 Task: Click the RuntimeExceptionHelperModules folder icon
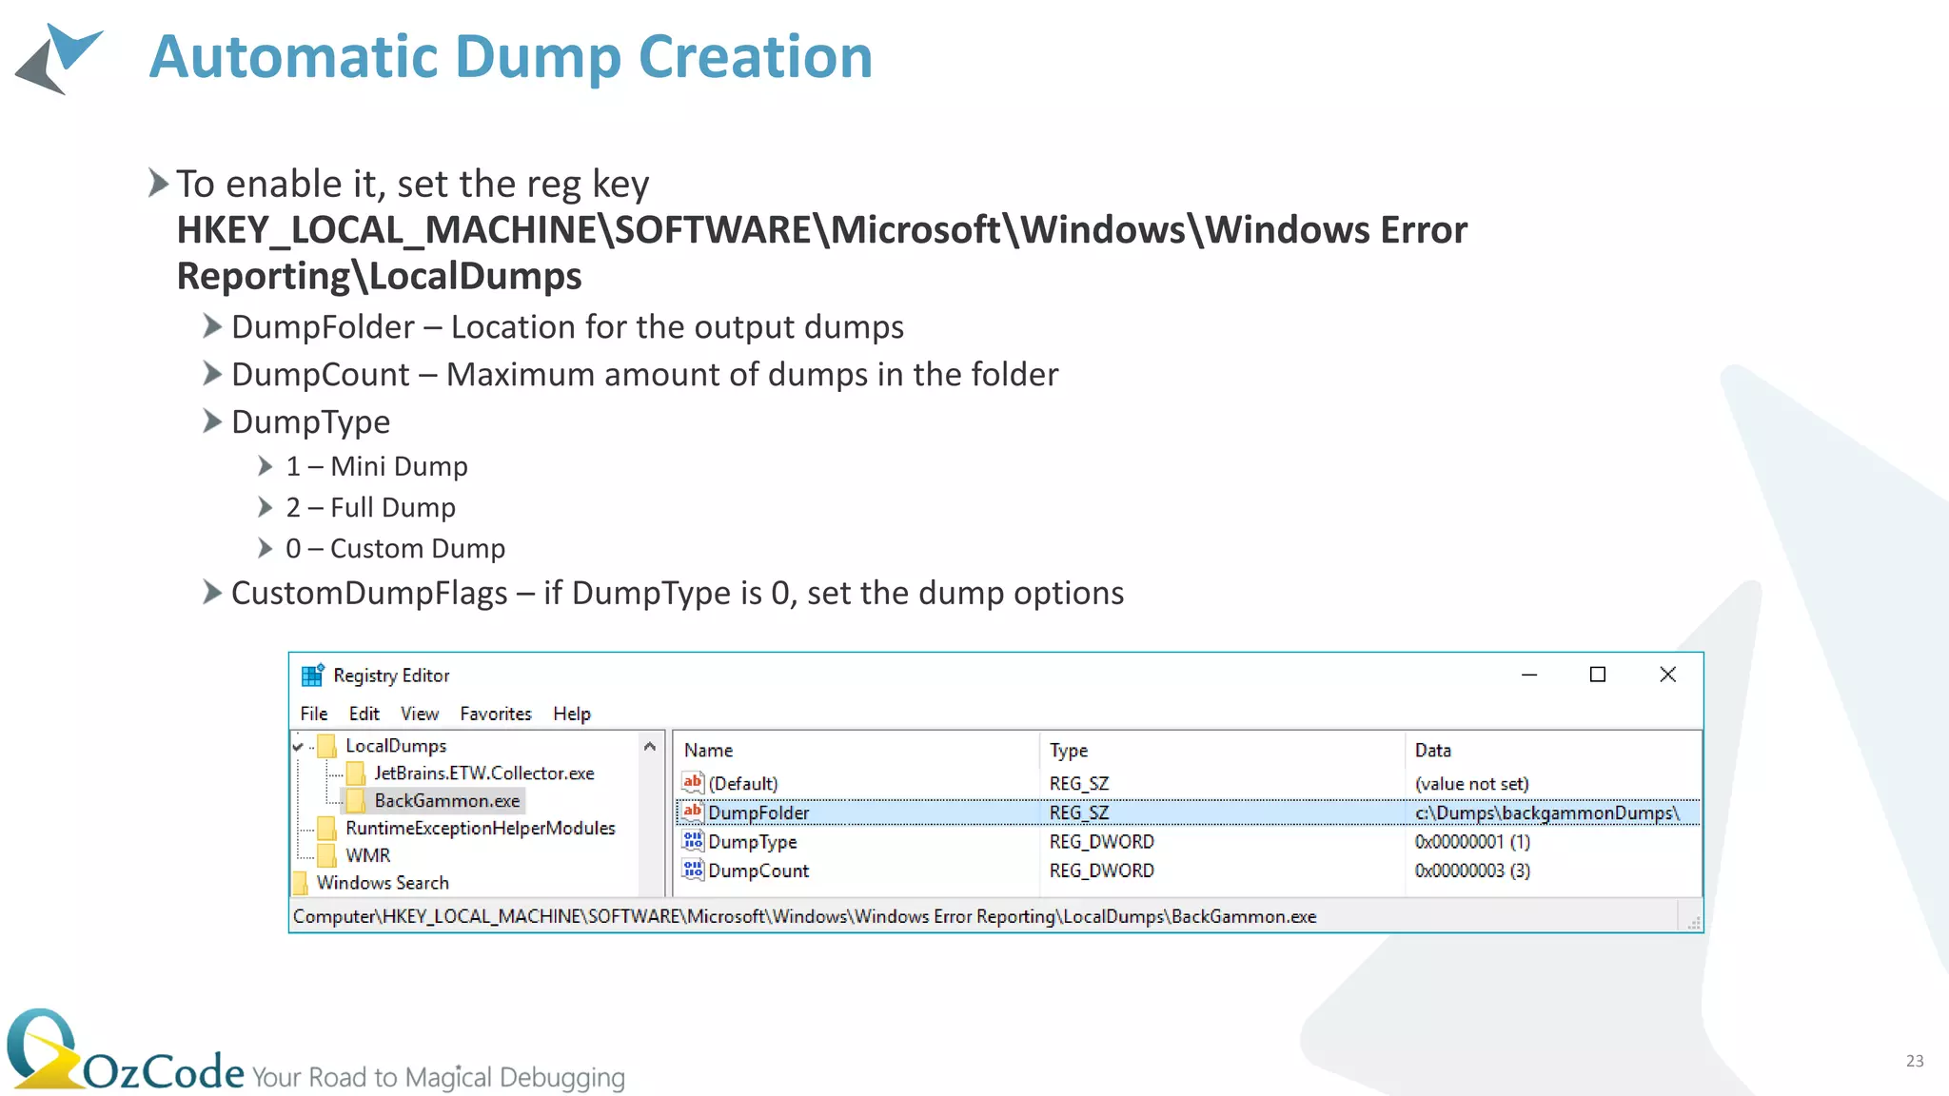pos(326,828)
